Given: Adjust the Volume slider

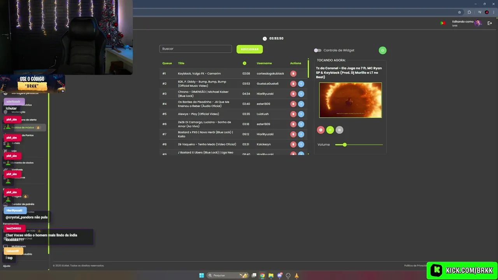Looking at the screenshot, I should point(359,145).
